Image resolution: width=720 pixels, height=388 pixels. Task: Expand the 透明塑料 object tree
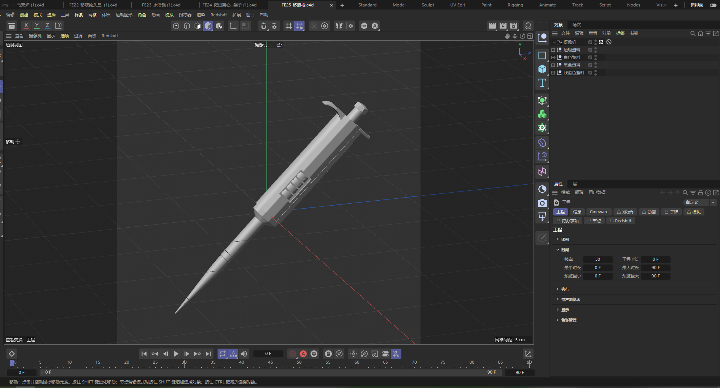pos(553,50)
